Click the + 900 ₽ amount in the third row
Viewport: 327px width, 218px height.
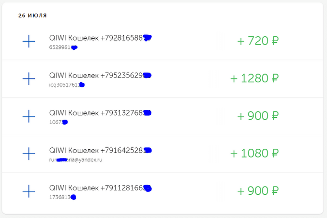[258, 116]
